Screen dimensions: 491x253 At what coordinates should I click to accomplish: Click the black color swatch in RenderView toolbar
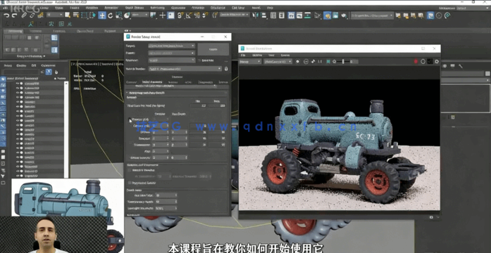pos(430,62)
